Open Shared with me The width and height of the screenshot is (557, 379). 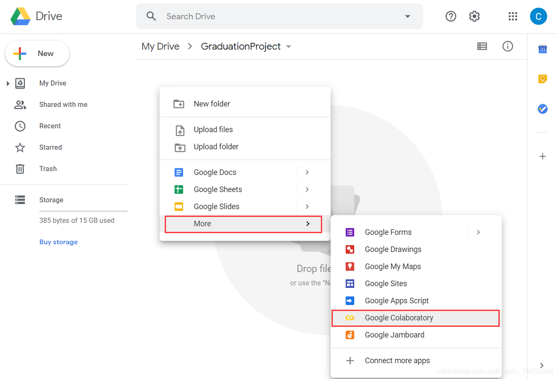pos(63,105)
